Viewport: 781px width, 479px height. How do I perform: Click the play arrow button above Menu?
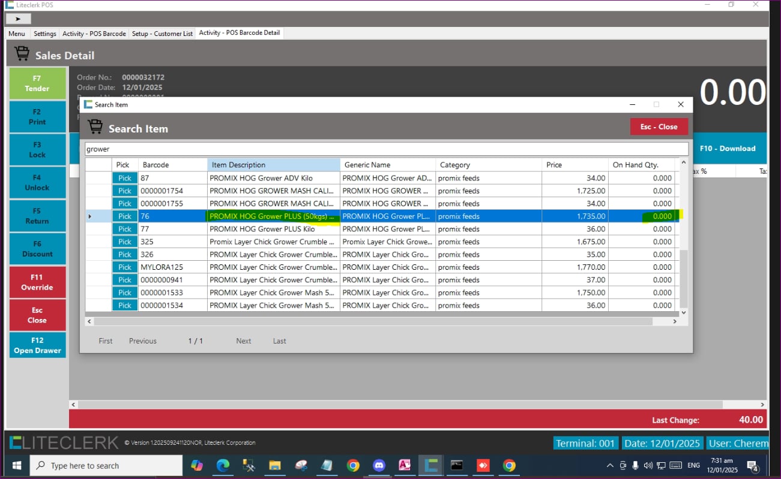(x=18, y=19)
